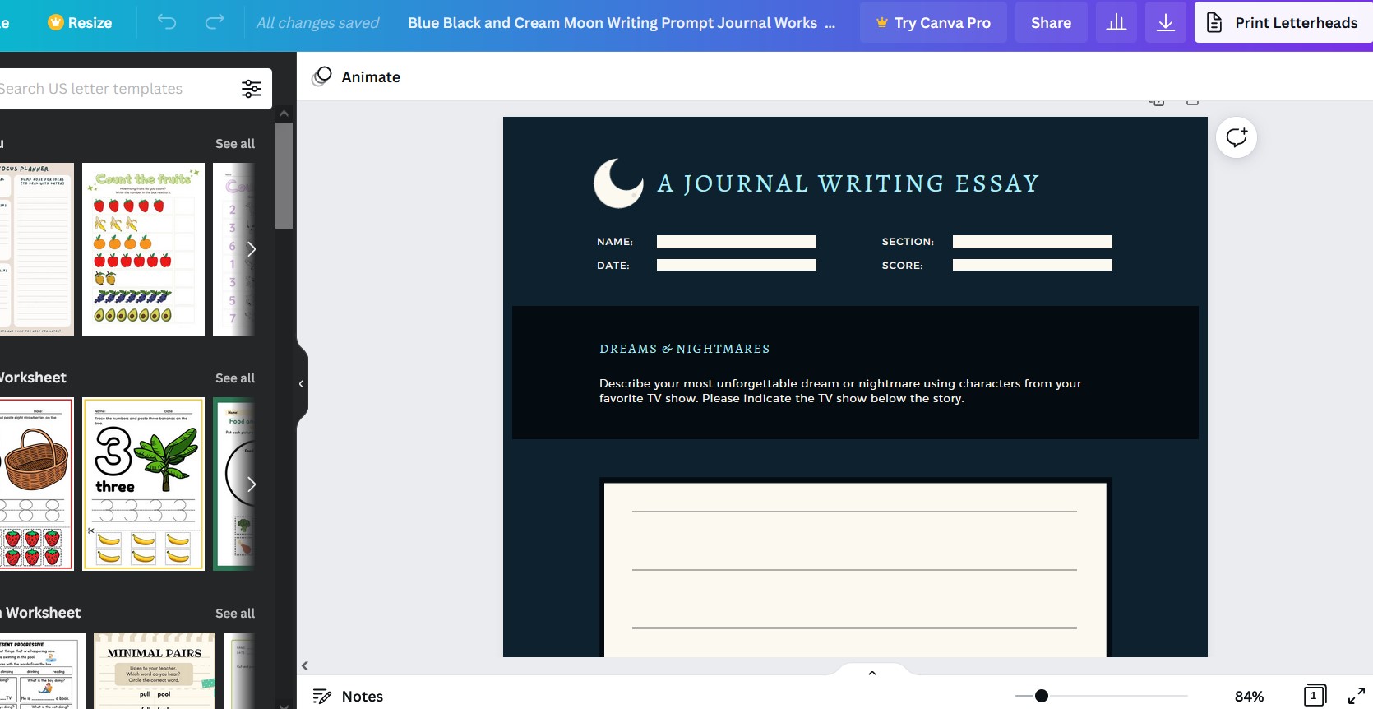Image resolution: width=1373 pixels, height=709 pixels.
Task: Click the Redo arrow icon
Action: [215, 22]
